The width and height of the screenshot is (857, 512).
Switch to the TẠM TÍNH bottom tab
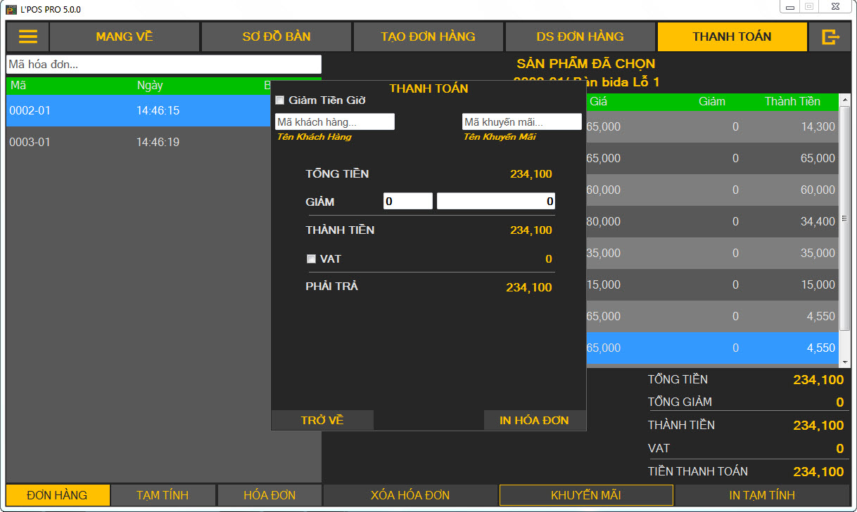point(163,495)
